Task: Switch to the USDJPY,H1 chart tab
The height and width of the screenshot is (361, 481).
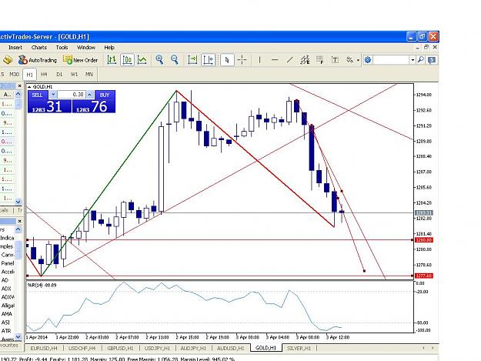Action: tap(157, 348)
